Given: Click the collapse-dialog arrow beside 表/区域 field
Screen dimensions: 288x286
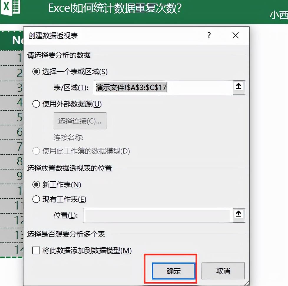Looking at the screenshot, I should pos(239,88).
